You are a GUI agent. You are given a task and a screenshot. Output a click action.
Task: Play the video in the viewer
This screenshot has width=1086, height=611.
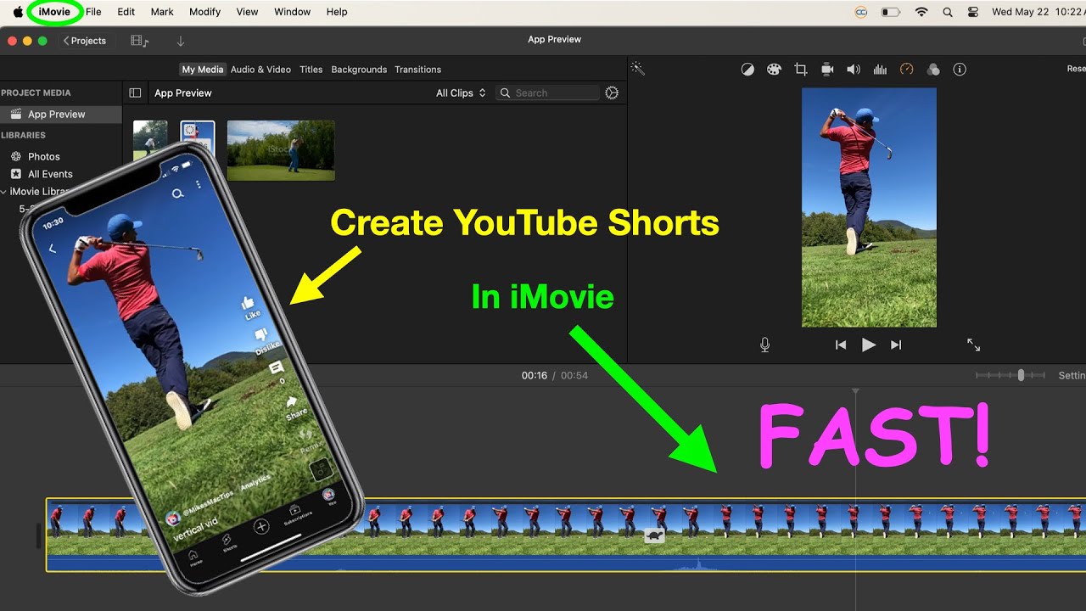[x=869, y=345]
